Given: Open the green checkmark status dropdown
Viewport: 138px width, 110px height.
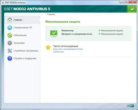Looking at the screenshot, I should click(132, 9).
